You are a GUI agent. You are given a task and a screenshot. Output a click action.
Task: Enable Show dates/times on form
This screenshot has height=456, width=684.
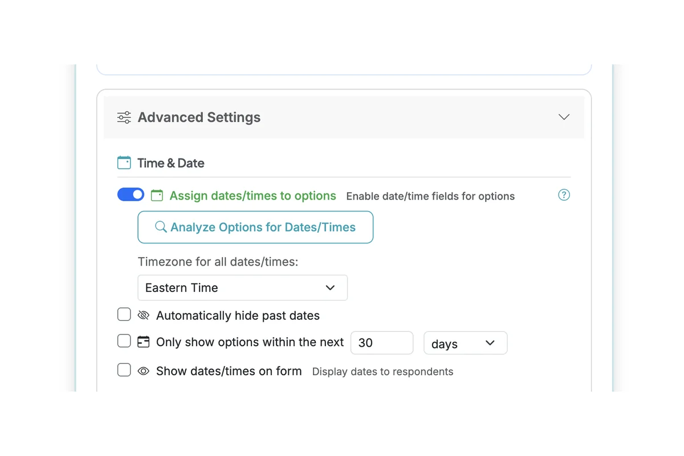[x=124, y=369]
